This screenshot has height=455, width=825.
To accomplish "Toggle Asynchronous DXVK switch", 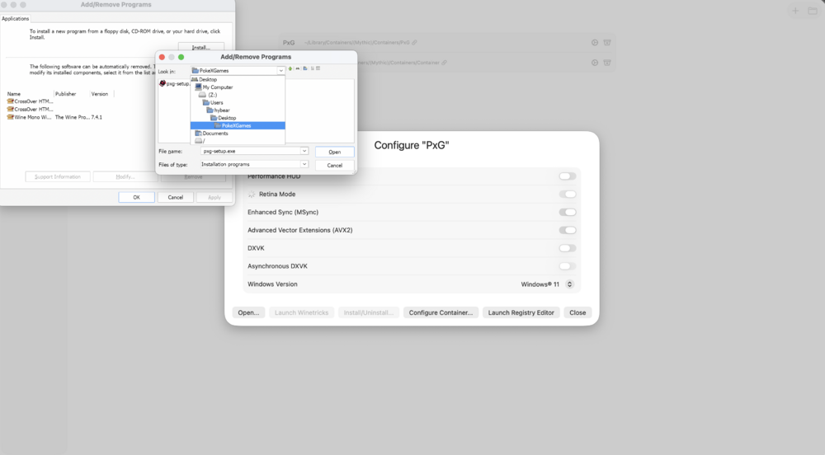I will (568, 266).
